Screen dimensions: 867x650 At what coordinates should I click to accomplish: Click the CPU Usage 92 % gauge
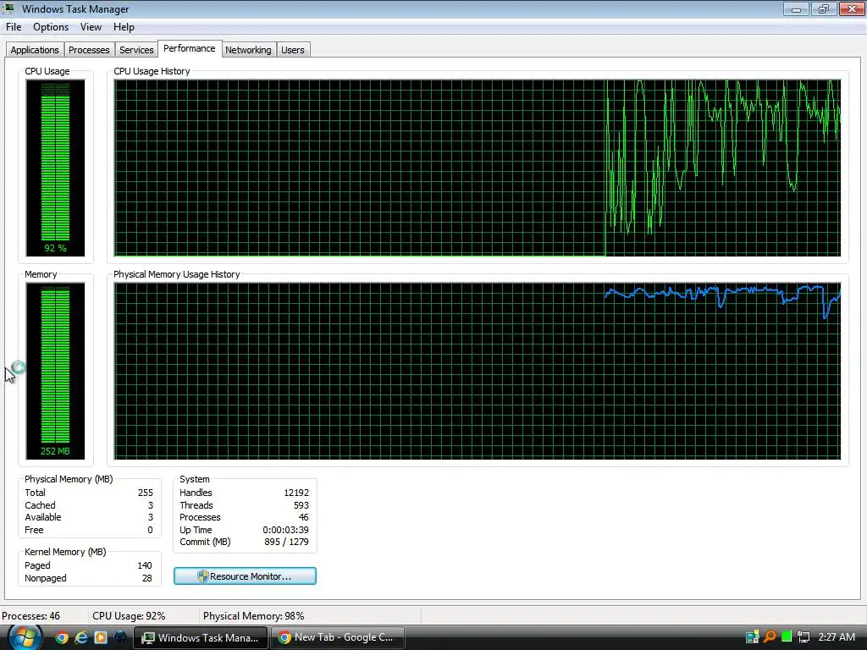(55, 168)
